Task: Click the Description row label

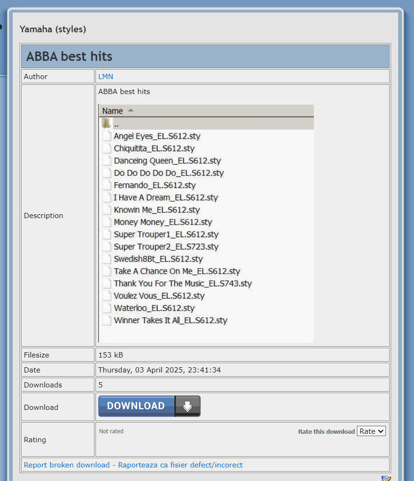Action: (x=44, y=215)
